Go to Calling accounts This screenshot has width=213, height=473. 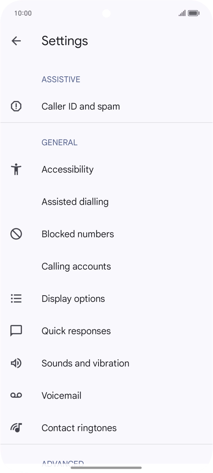[x=76, y=266]
